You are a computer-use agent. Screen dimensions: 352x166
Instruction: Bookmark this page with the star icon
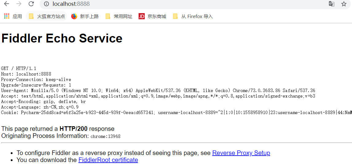pyautogui.click(x=344, y=4)
